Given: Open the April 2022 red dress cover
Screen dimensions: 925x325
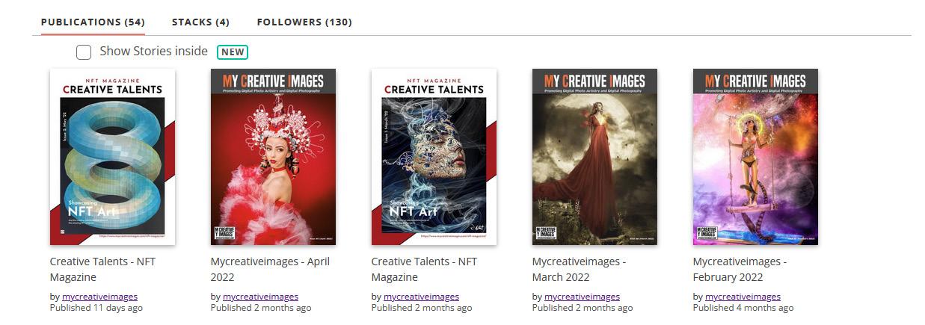Looking at the screenshot, I should click(273, 157).
